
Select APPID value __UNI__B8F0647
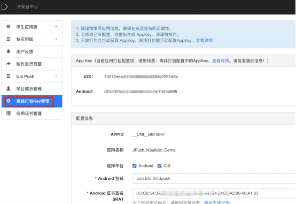[x=149, y=134]
